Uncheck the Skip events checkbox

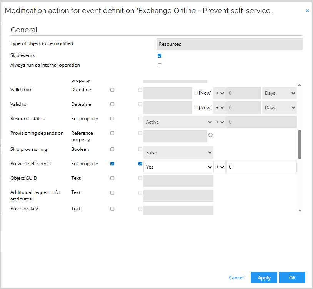pyautogui.click(x=160, y=56)
